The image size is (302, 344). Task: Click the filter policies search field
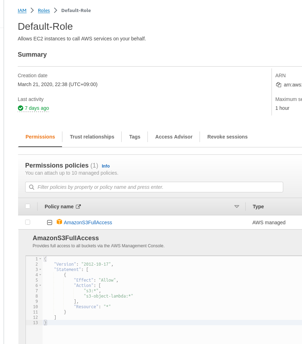(154, 187)
